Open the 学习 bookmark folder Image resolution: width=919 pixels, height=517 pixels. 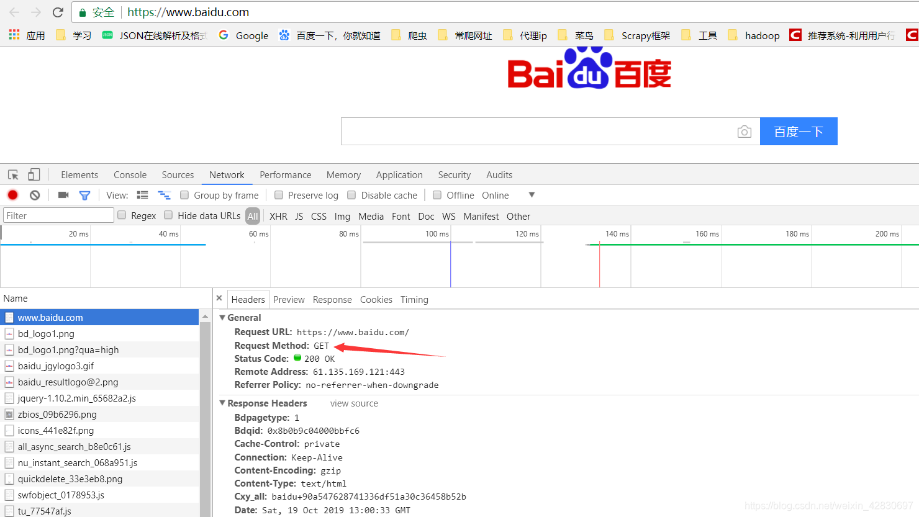tap(73, 35)
